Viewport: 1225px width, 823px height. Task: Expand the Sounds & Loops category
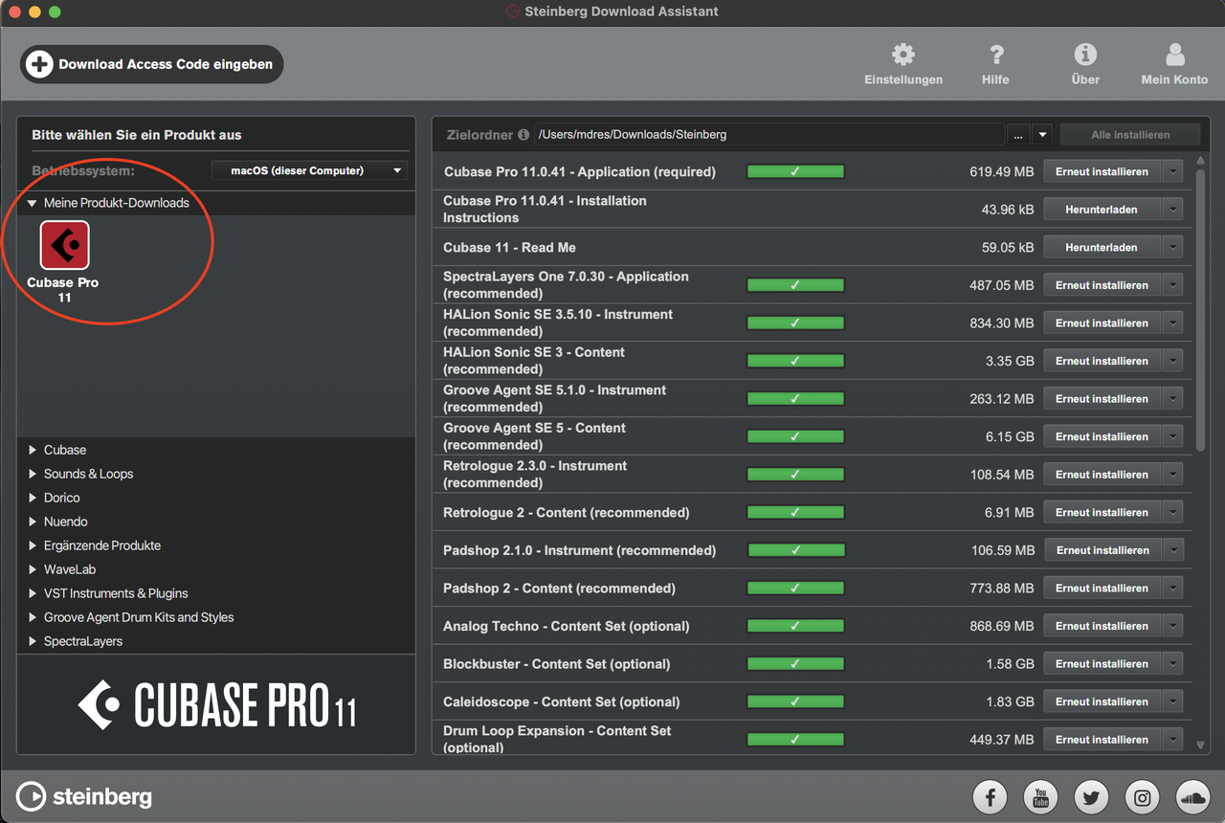pos(33,474)
